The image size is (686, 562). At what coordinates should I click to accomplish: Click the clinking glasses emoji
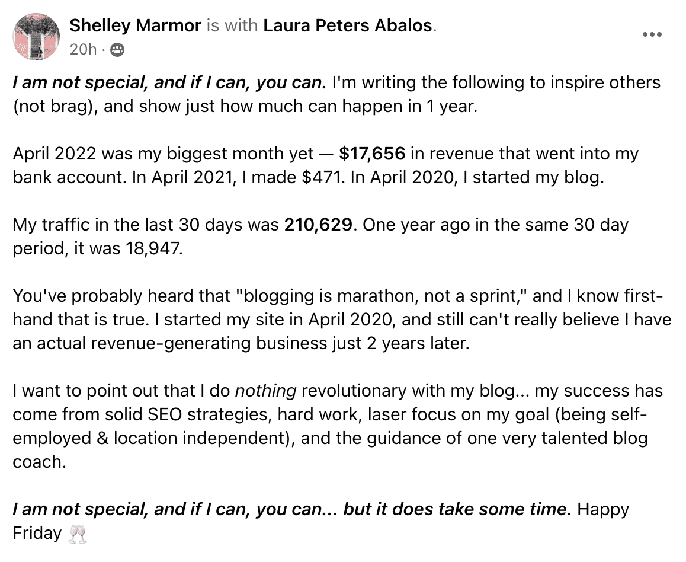pyautogui.click(x=78, y=534)
